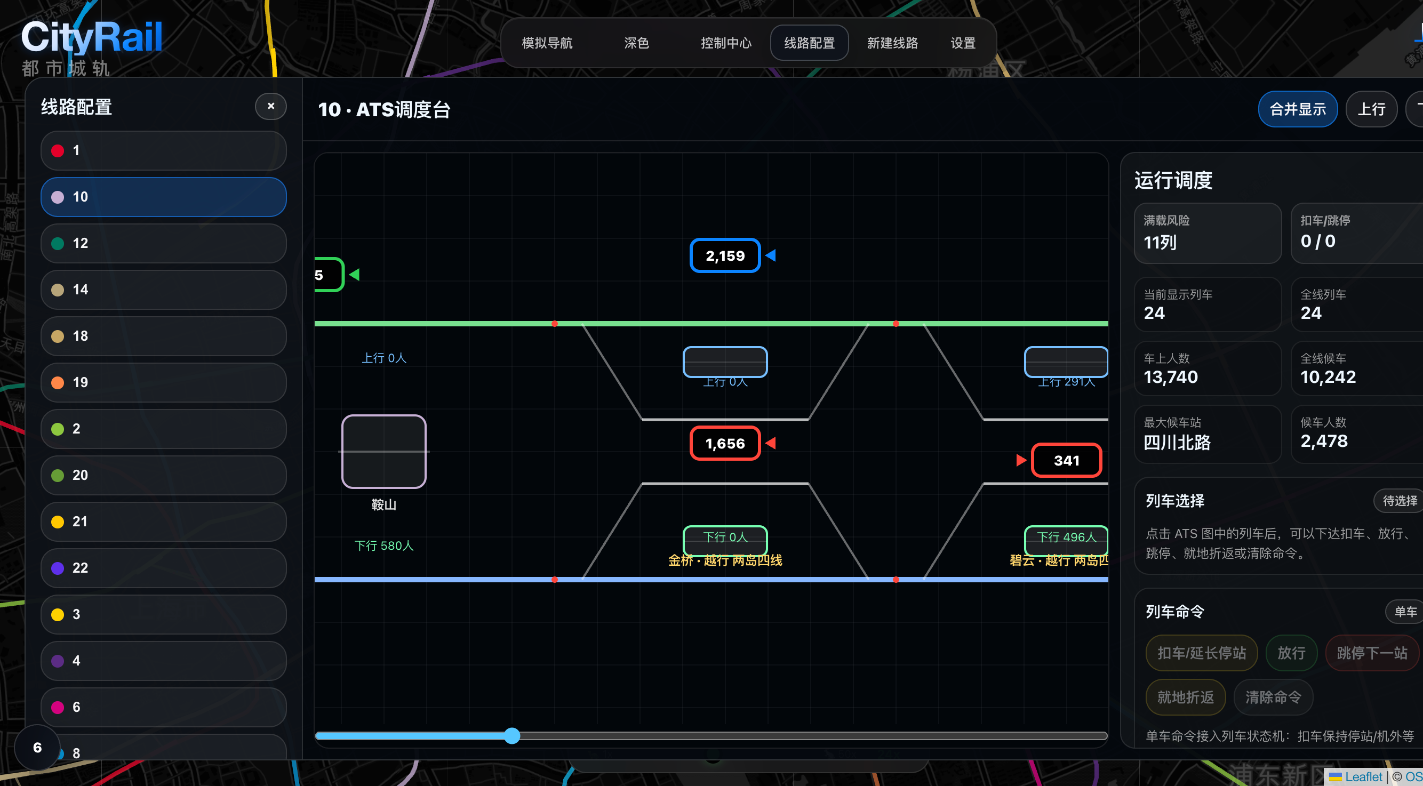Screen dimensions: 1423x786
Task: Select line 12 in the line list
Action: pyautogui.click(x=164, y=243)
